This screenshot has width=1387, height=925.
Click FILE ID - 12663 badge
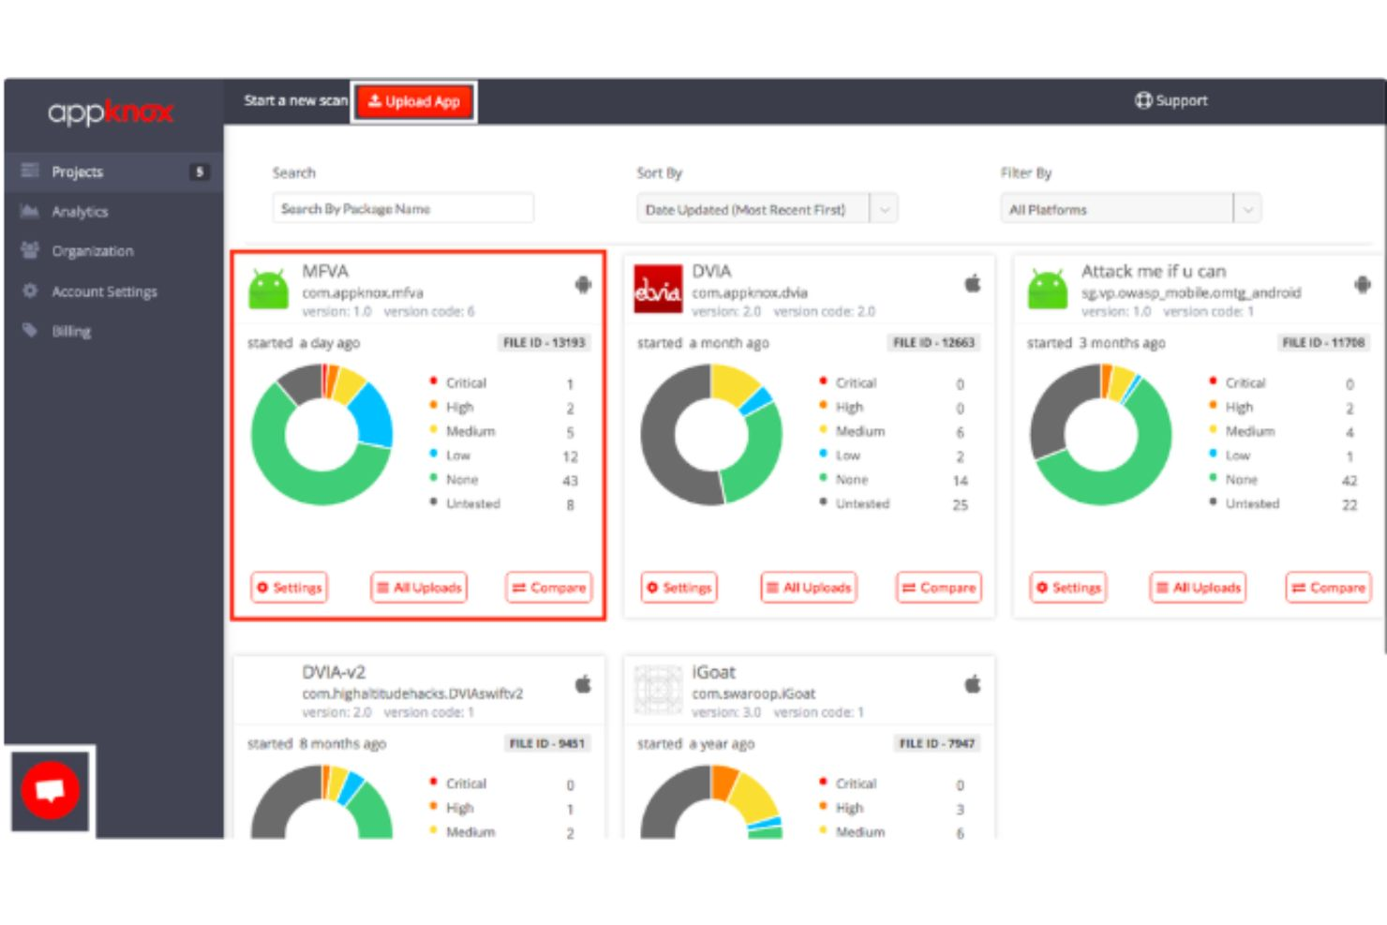[933, 343]
